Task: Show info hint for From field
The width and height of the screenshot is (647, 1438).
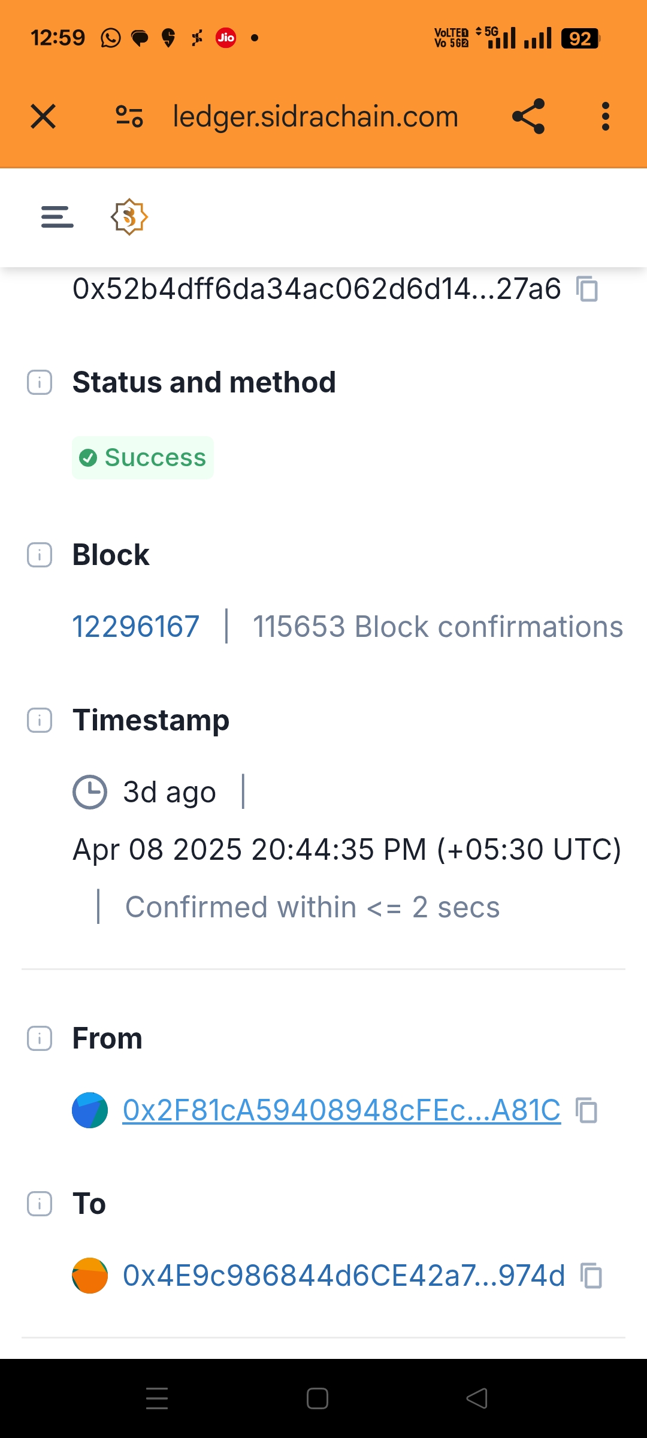Action: [40, 1038]
